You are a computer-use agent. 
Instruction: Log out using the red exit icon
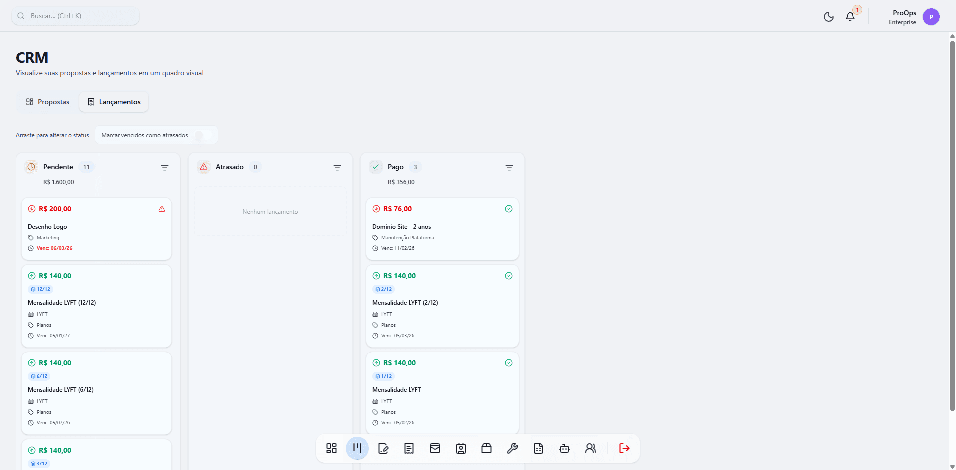point(624,448)
